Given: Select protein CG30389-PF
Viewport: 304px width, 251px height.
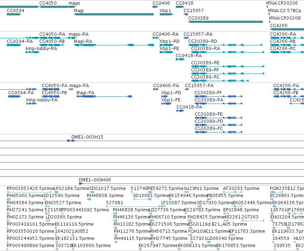Looking at the screenshot, I should (218, 96).
